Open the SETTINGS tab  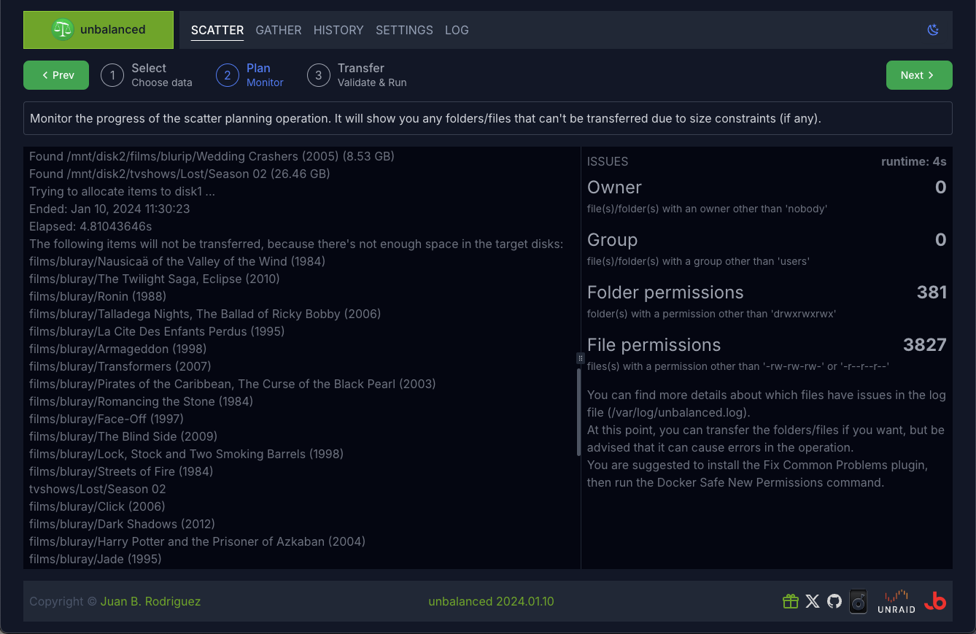(404, 30)
